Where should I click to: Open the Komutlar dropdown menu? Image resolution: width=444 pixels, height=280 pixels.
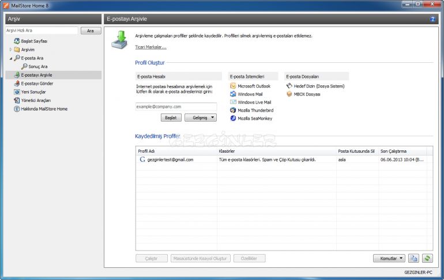tap(389, 259)
